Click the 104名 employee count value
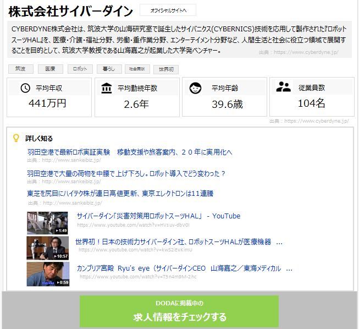 click(311, 103)
